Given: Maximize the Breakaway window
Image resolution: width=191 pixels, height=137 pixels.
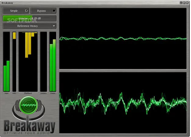Looking at the screenshot, I should 184,3.
